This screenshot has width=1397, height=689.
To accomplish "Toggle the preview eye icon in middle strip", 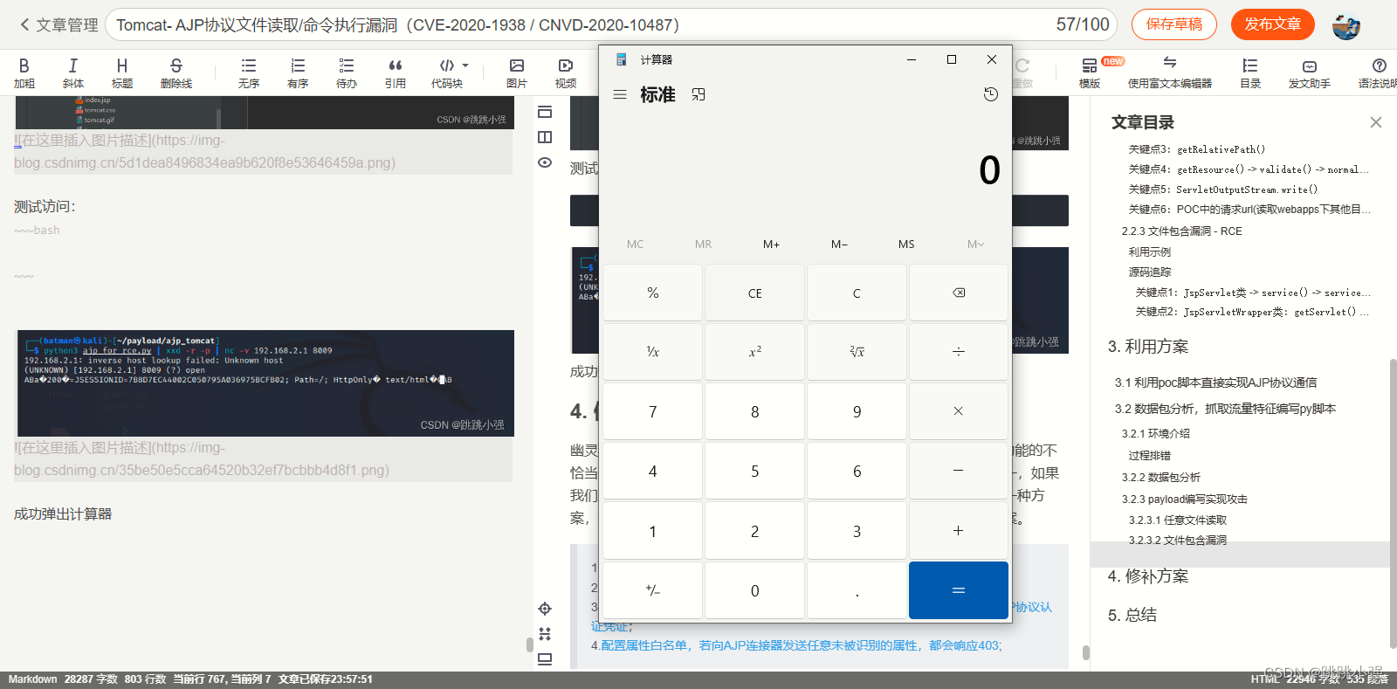I will coord(545,162).
